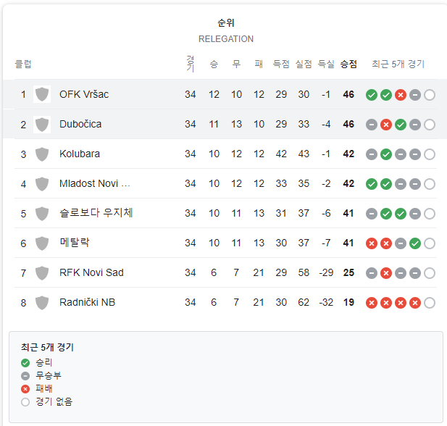The height and width of the screenshot is (426, 447).
Task: Open the 슬로보다 우지체 team link
Action: pyautogui.click(x=96, y=213)
